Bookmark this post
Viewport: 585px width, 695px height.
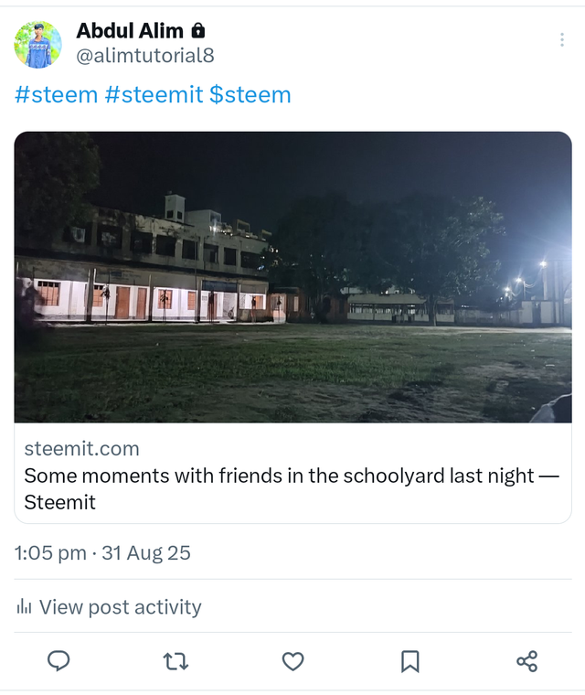[410, 661]
